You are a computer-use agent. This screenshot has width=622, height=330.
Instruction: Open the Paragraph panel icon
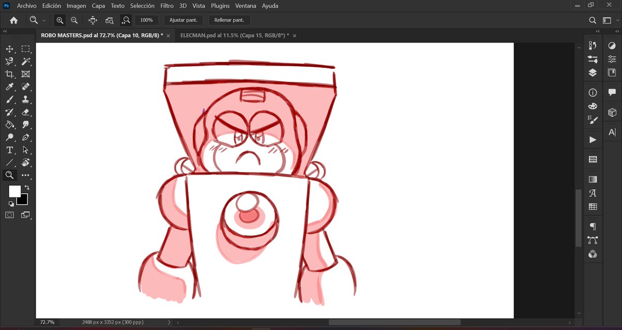click(592, 226)
